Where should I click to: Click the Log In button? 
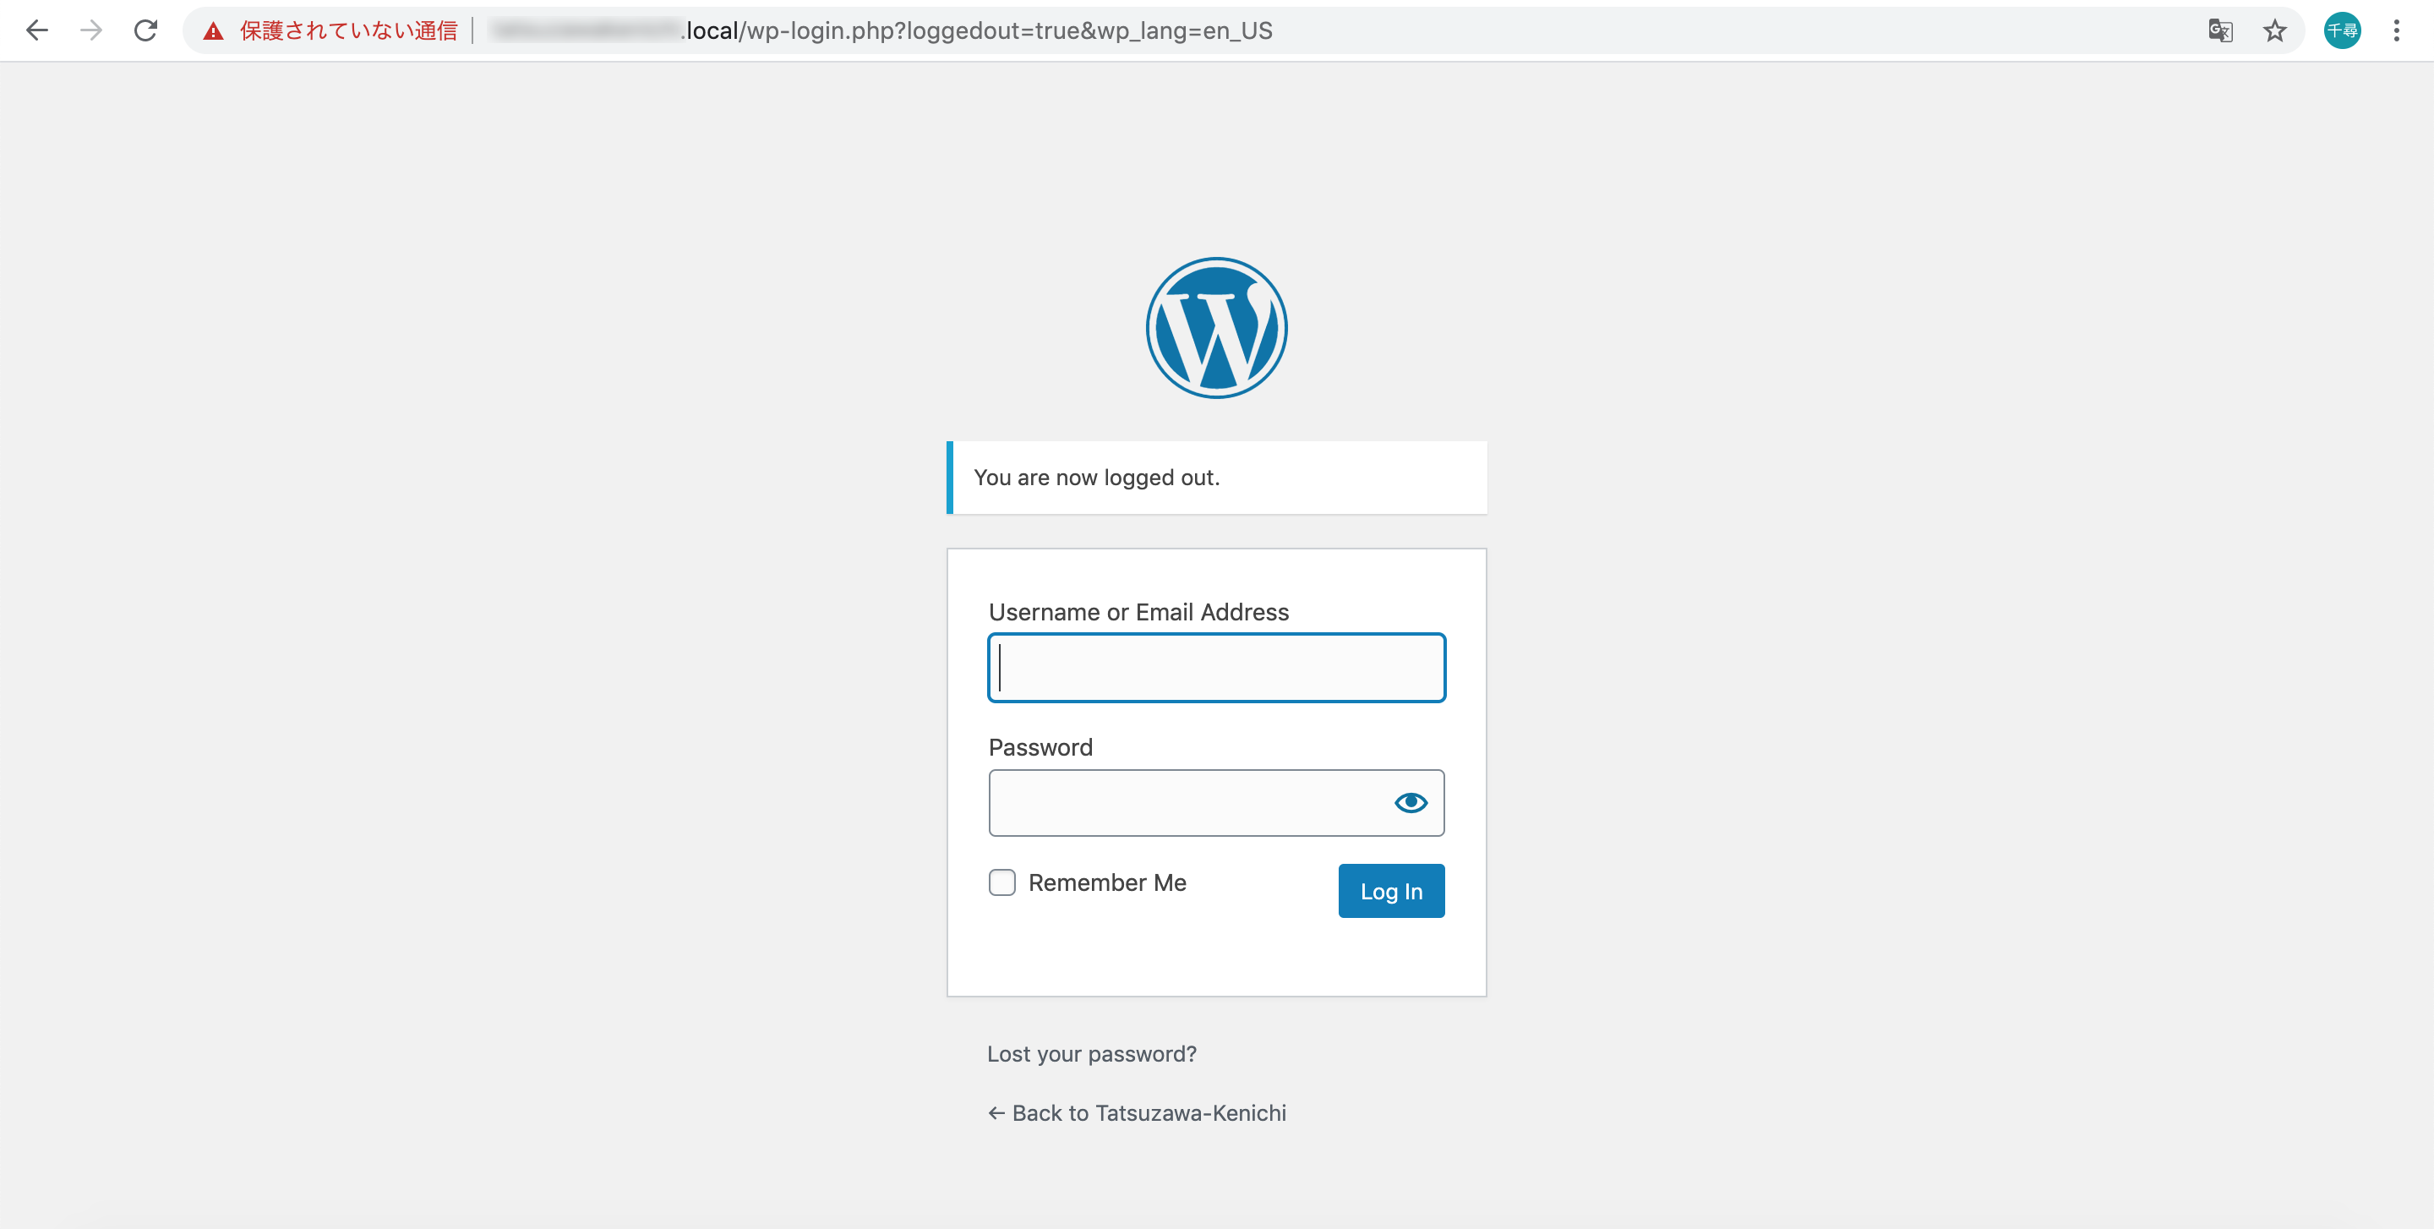pyautogui.click(x=1391, y=890)
